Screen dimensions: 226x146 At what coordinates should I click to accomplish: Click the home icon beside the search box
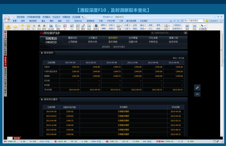171,21
